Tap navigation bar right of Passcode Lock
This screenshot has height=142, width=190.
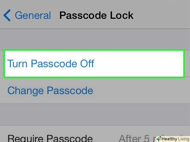click(x=162, y=16)
